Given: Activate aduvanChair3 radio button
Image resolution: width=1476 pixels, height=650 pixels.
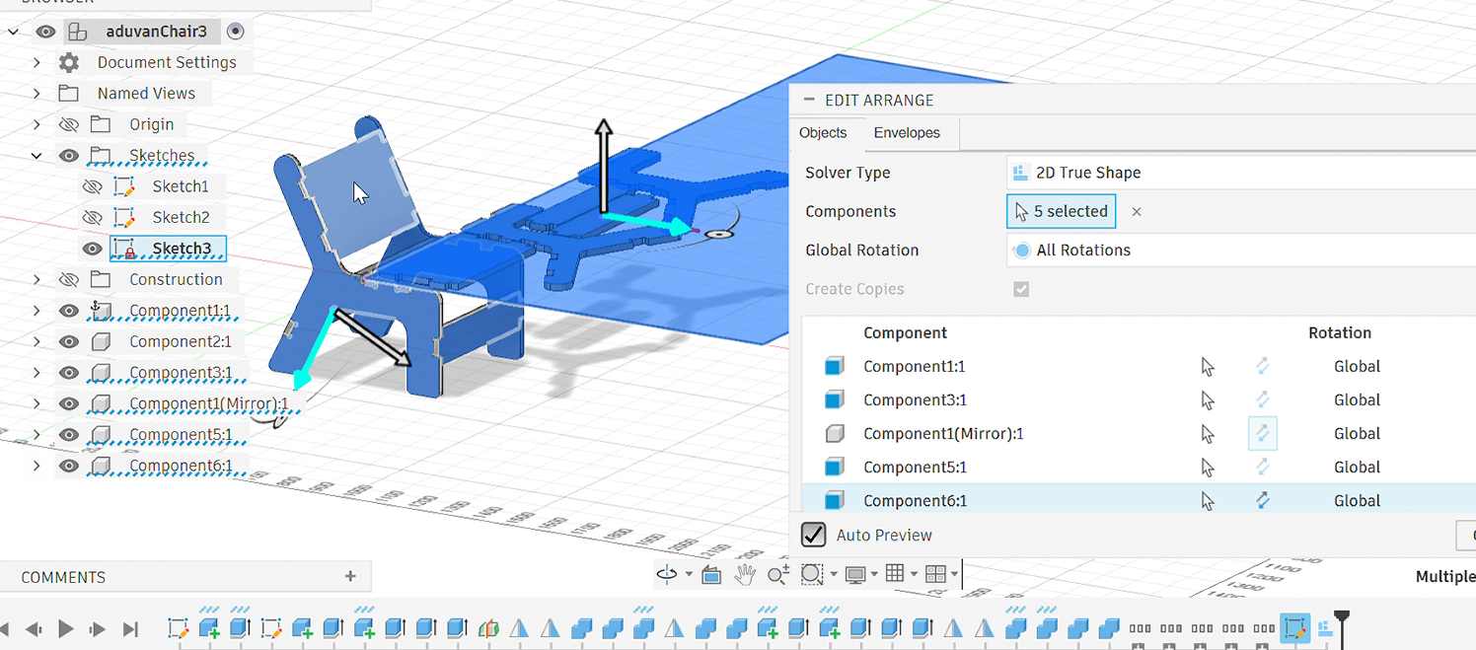Looking at the screenshot, I should point(235,32).
